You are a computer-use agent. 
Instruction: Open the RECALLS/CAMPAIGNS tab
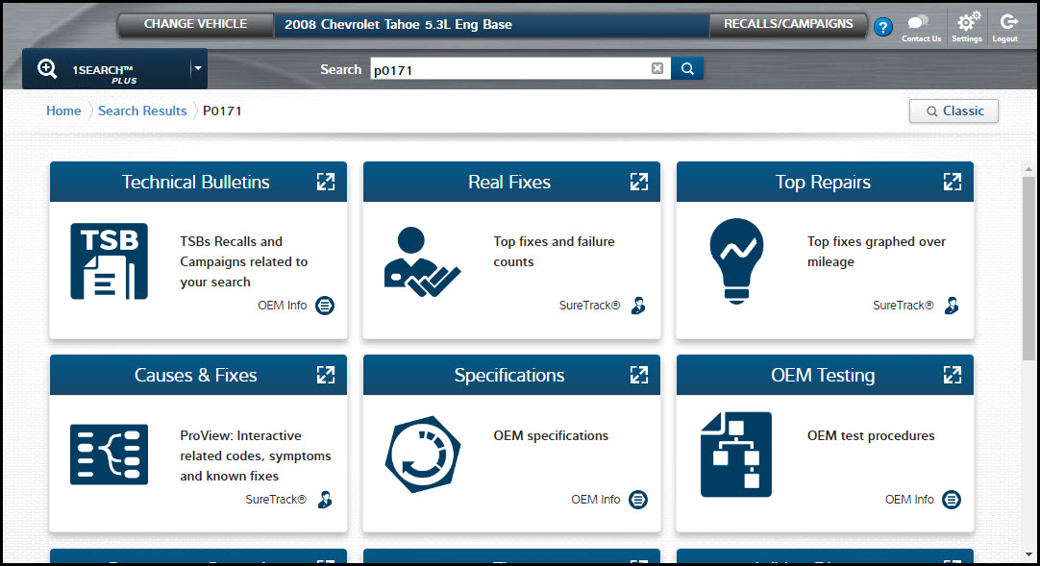[x=788, y=24]
